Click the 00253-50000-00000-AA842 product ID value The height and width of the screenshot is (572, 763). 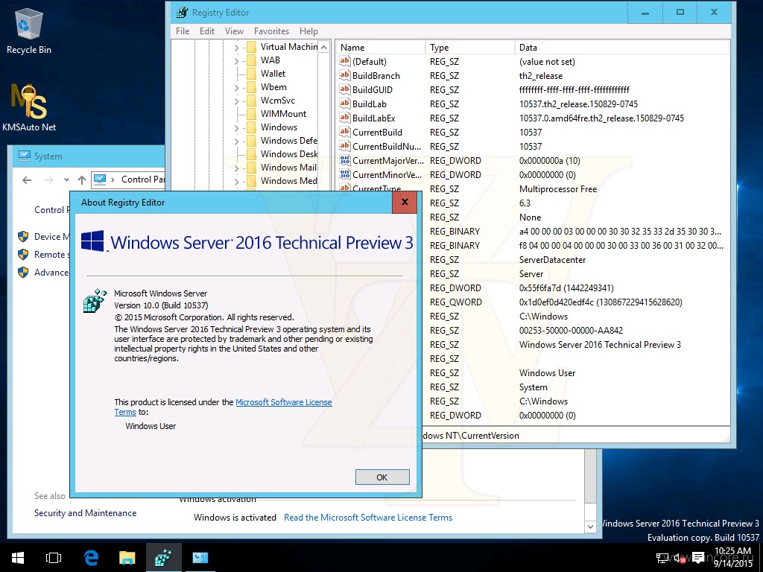[x=571, y=330]
